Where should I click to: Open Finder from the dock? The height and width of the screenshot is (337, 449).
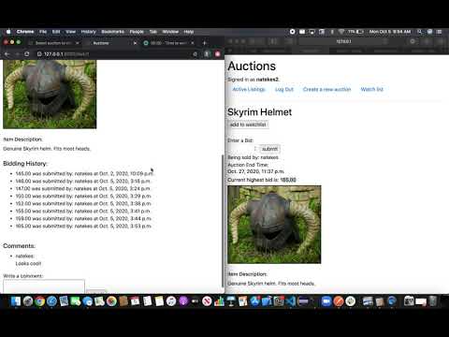click(x=15, y=301)
